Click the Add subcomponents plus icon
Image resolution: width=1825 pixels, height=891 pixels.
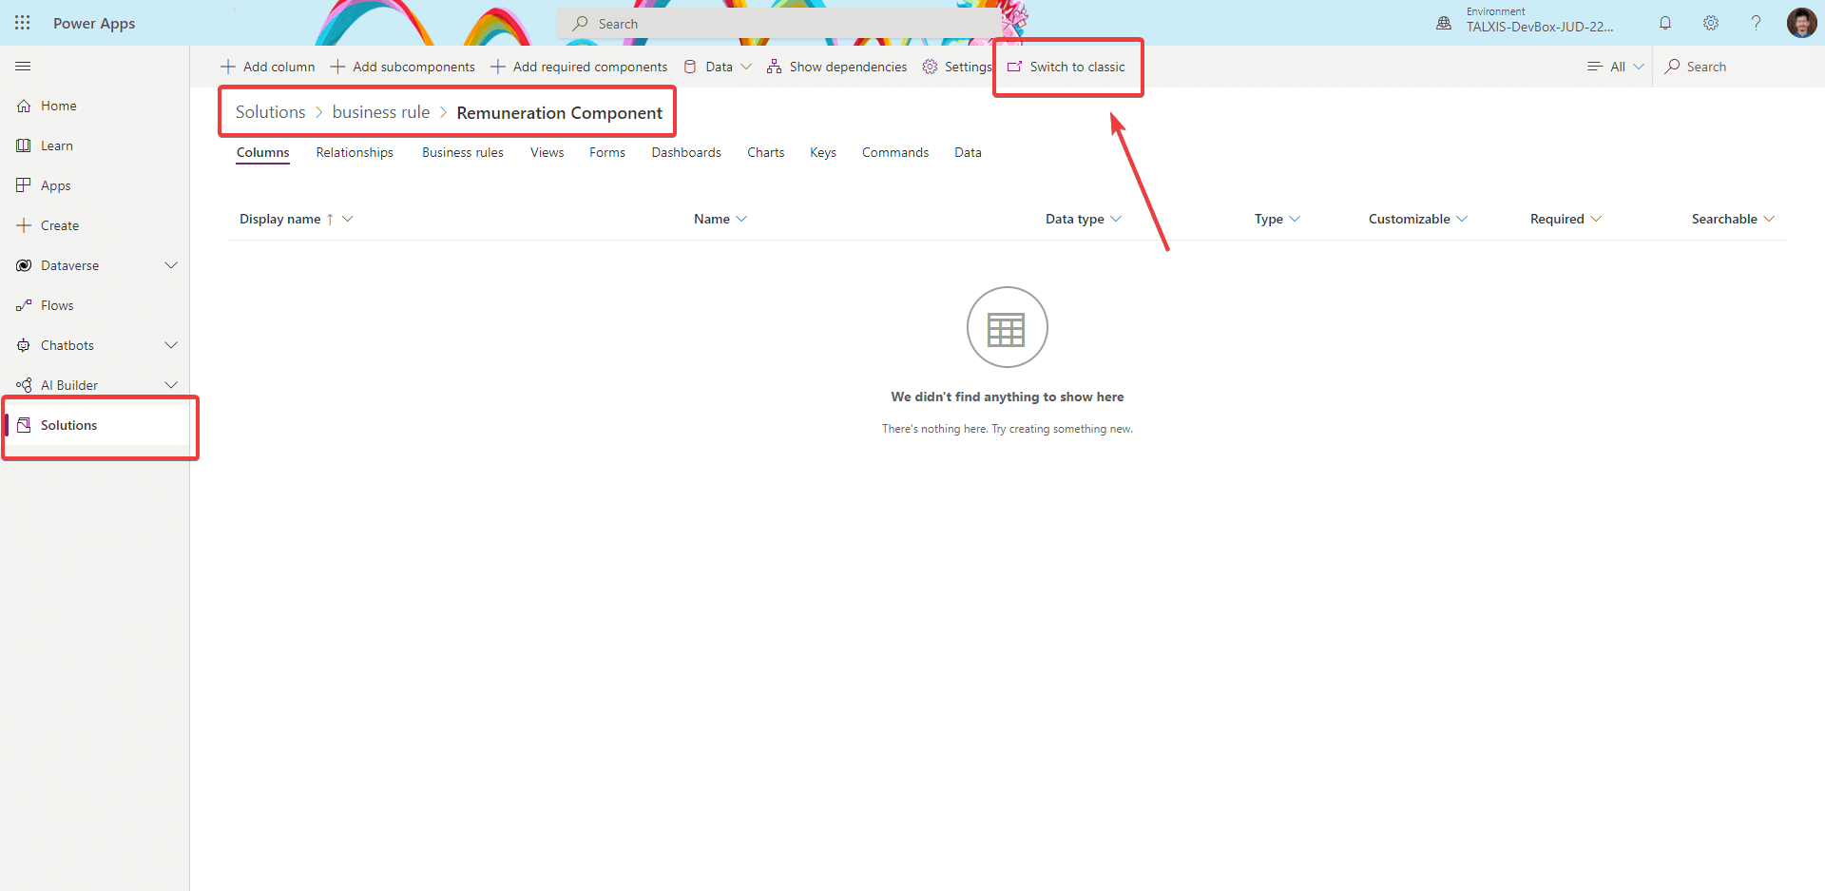tap(337, 67)
